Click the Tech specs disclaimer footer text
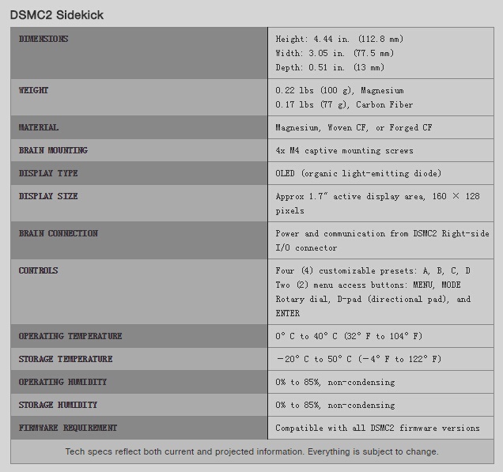 [x=251, y=451]
